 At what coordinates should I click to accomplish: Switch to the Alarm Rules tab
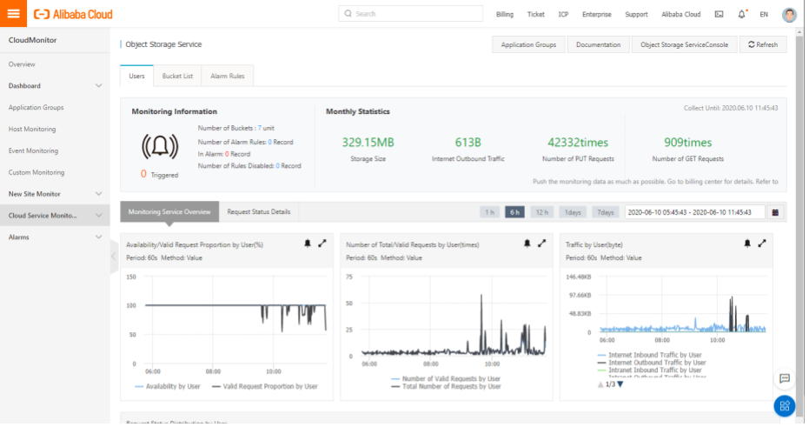coord(228,76)
